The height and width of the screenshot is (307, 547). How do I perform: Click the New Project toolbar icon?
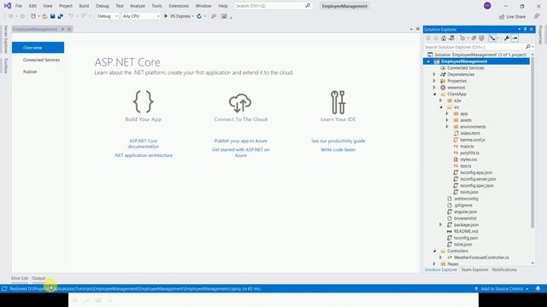pyautogui.click(x=33, y=16)
